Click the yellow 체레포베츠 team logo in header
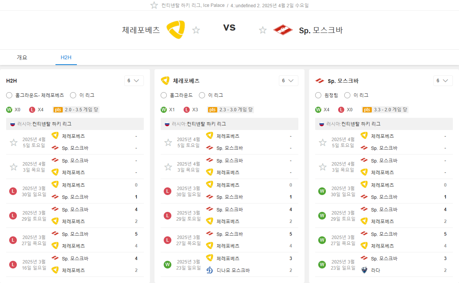The height and width of the screenshot is (283, 459). pyautogui.click(x=176, y=29)
